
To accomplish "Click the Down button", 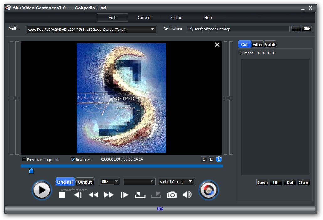I will 262,182.
